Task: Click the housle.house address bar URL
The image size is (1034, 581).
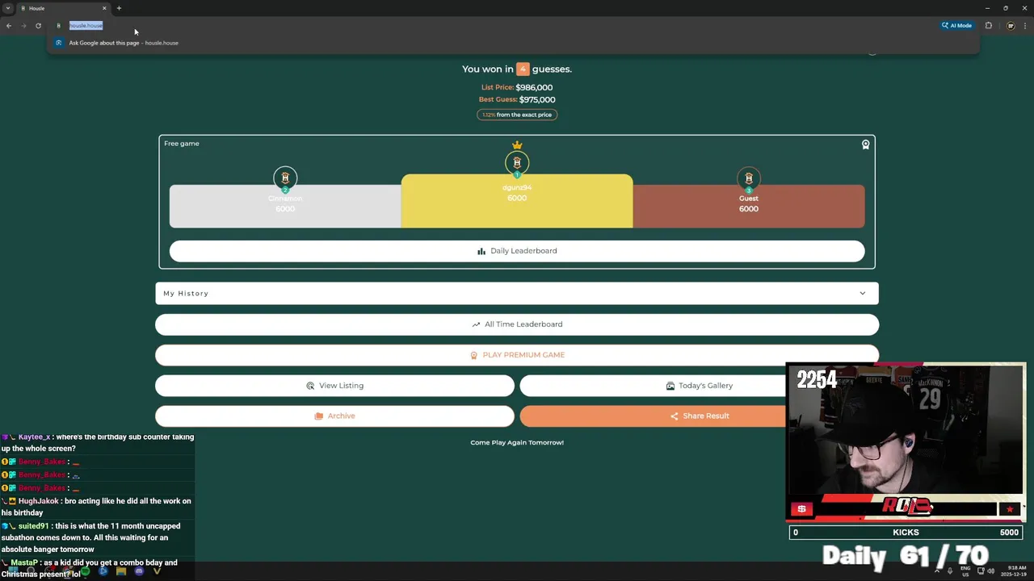Action: (86, 26)
